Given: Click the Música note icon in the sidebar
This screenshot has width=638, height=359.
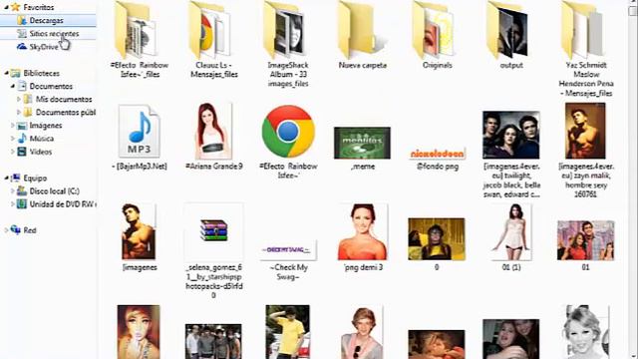Looking at the screenshot, I should pos(22,139).
